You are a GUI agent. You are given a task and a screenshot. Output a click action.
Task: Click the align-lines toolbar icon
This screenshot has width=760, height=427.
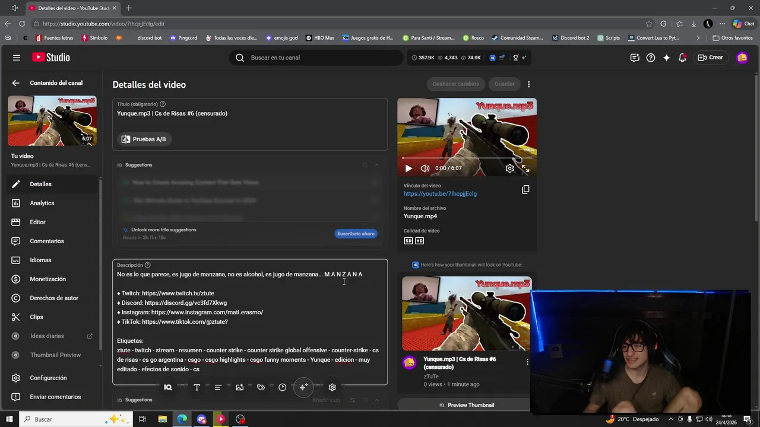218,387
